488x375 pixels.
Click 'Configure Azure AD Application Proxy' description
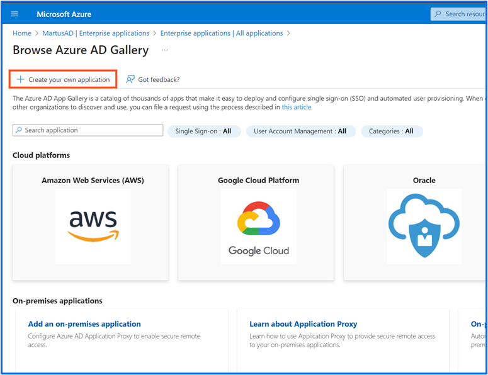click(114, 340)
